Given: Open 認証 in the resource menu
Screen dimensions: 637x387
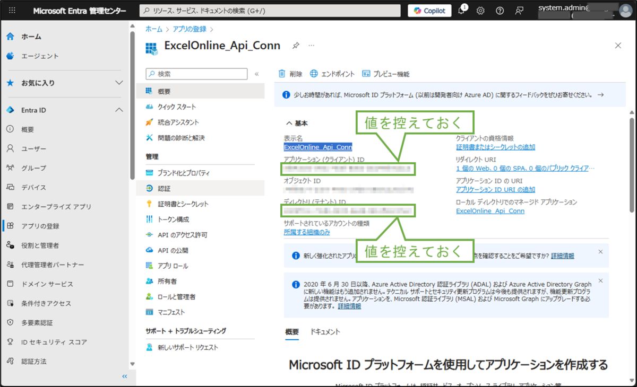Looking at the screenshot, I should tap(200, 188).
